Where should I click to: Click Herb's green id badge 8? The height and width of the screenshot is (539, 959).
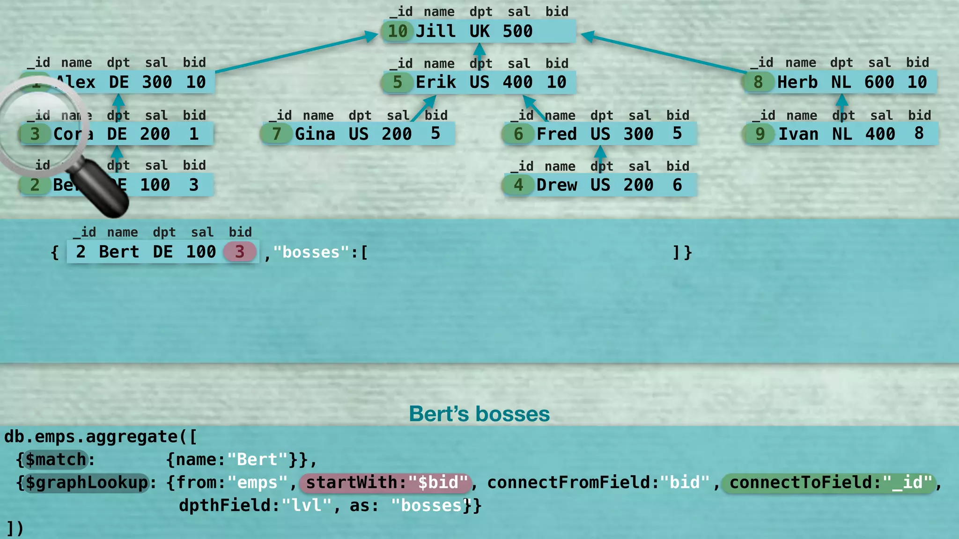click(758, 82)
